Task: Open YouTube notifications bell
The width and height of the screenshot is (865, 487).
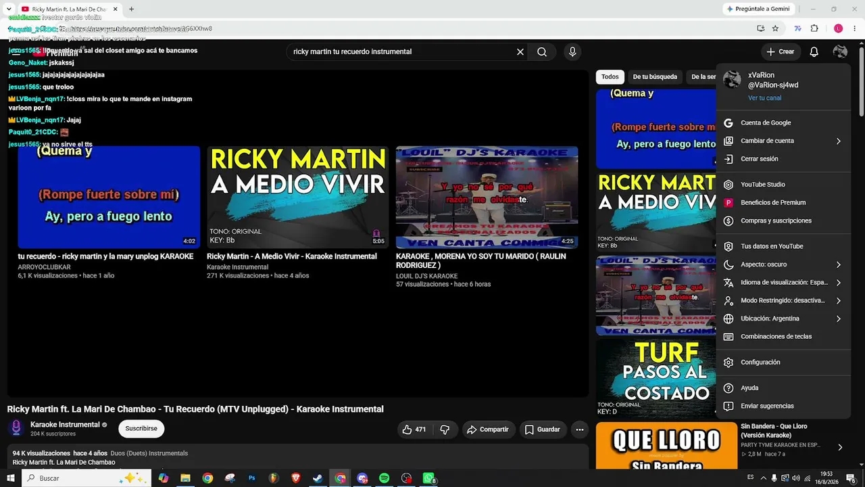Action: 814,51
